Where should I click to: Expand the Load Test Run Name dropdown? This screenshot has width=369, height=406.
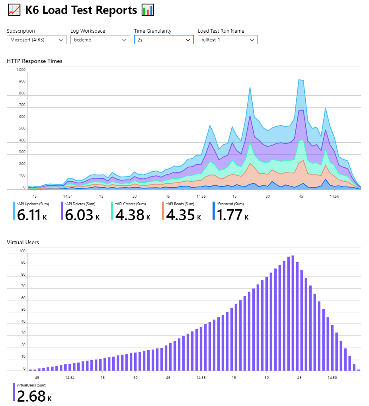[x=227, y=40]
